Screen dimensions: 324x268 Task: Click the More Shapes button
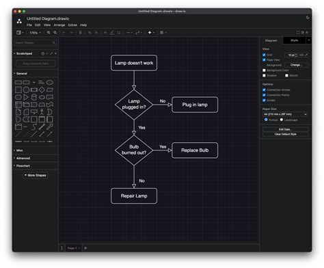(x=36, y=175)
